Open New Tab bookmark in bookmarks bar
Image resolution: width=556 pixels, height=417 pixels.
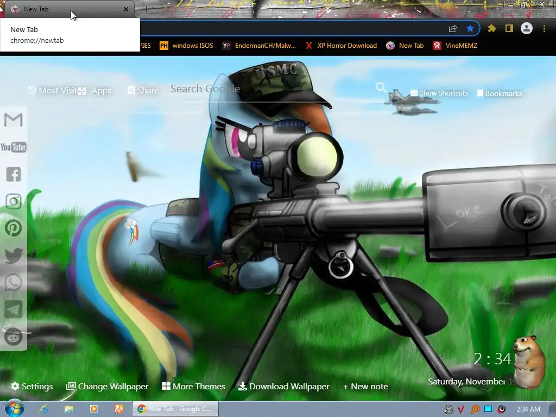click(405, 46)
